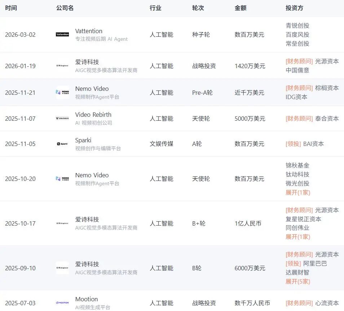Screen dimensions: 344x311
Task: Click the 时间 column header
Action: click(x=11, y=8)
